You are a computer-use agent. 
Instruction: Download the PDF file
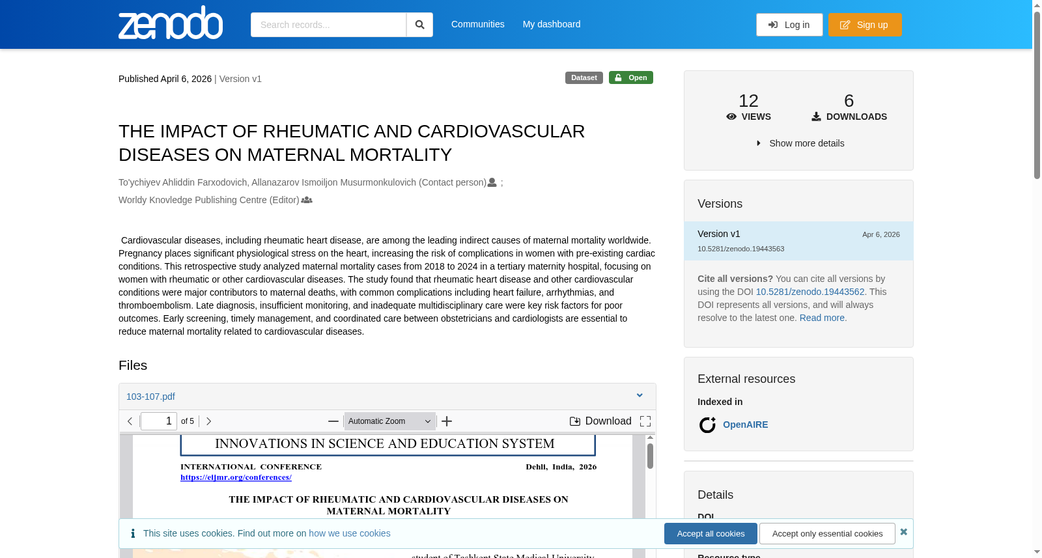(x=600, y=421)
